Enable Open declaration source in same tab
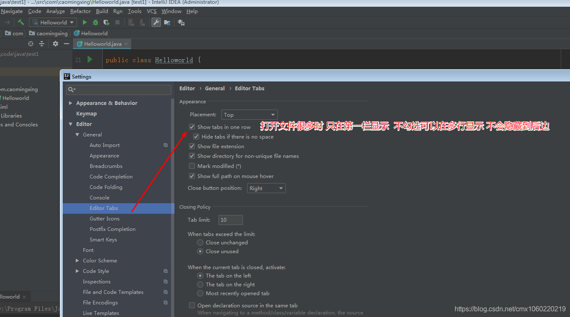Viewport: 570px width, 317px height. [192, 305]
